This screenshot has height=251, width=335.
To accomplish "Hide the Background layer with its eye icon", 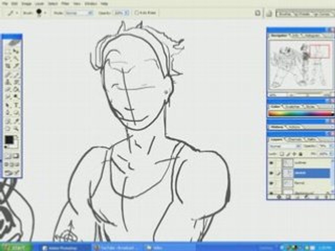I will 271,193.
